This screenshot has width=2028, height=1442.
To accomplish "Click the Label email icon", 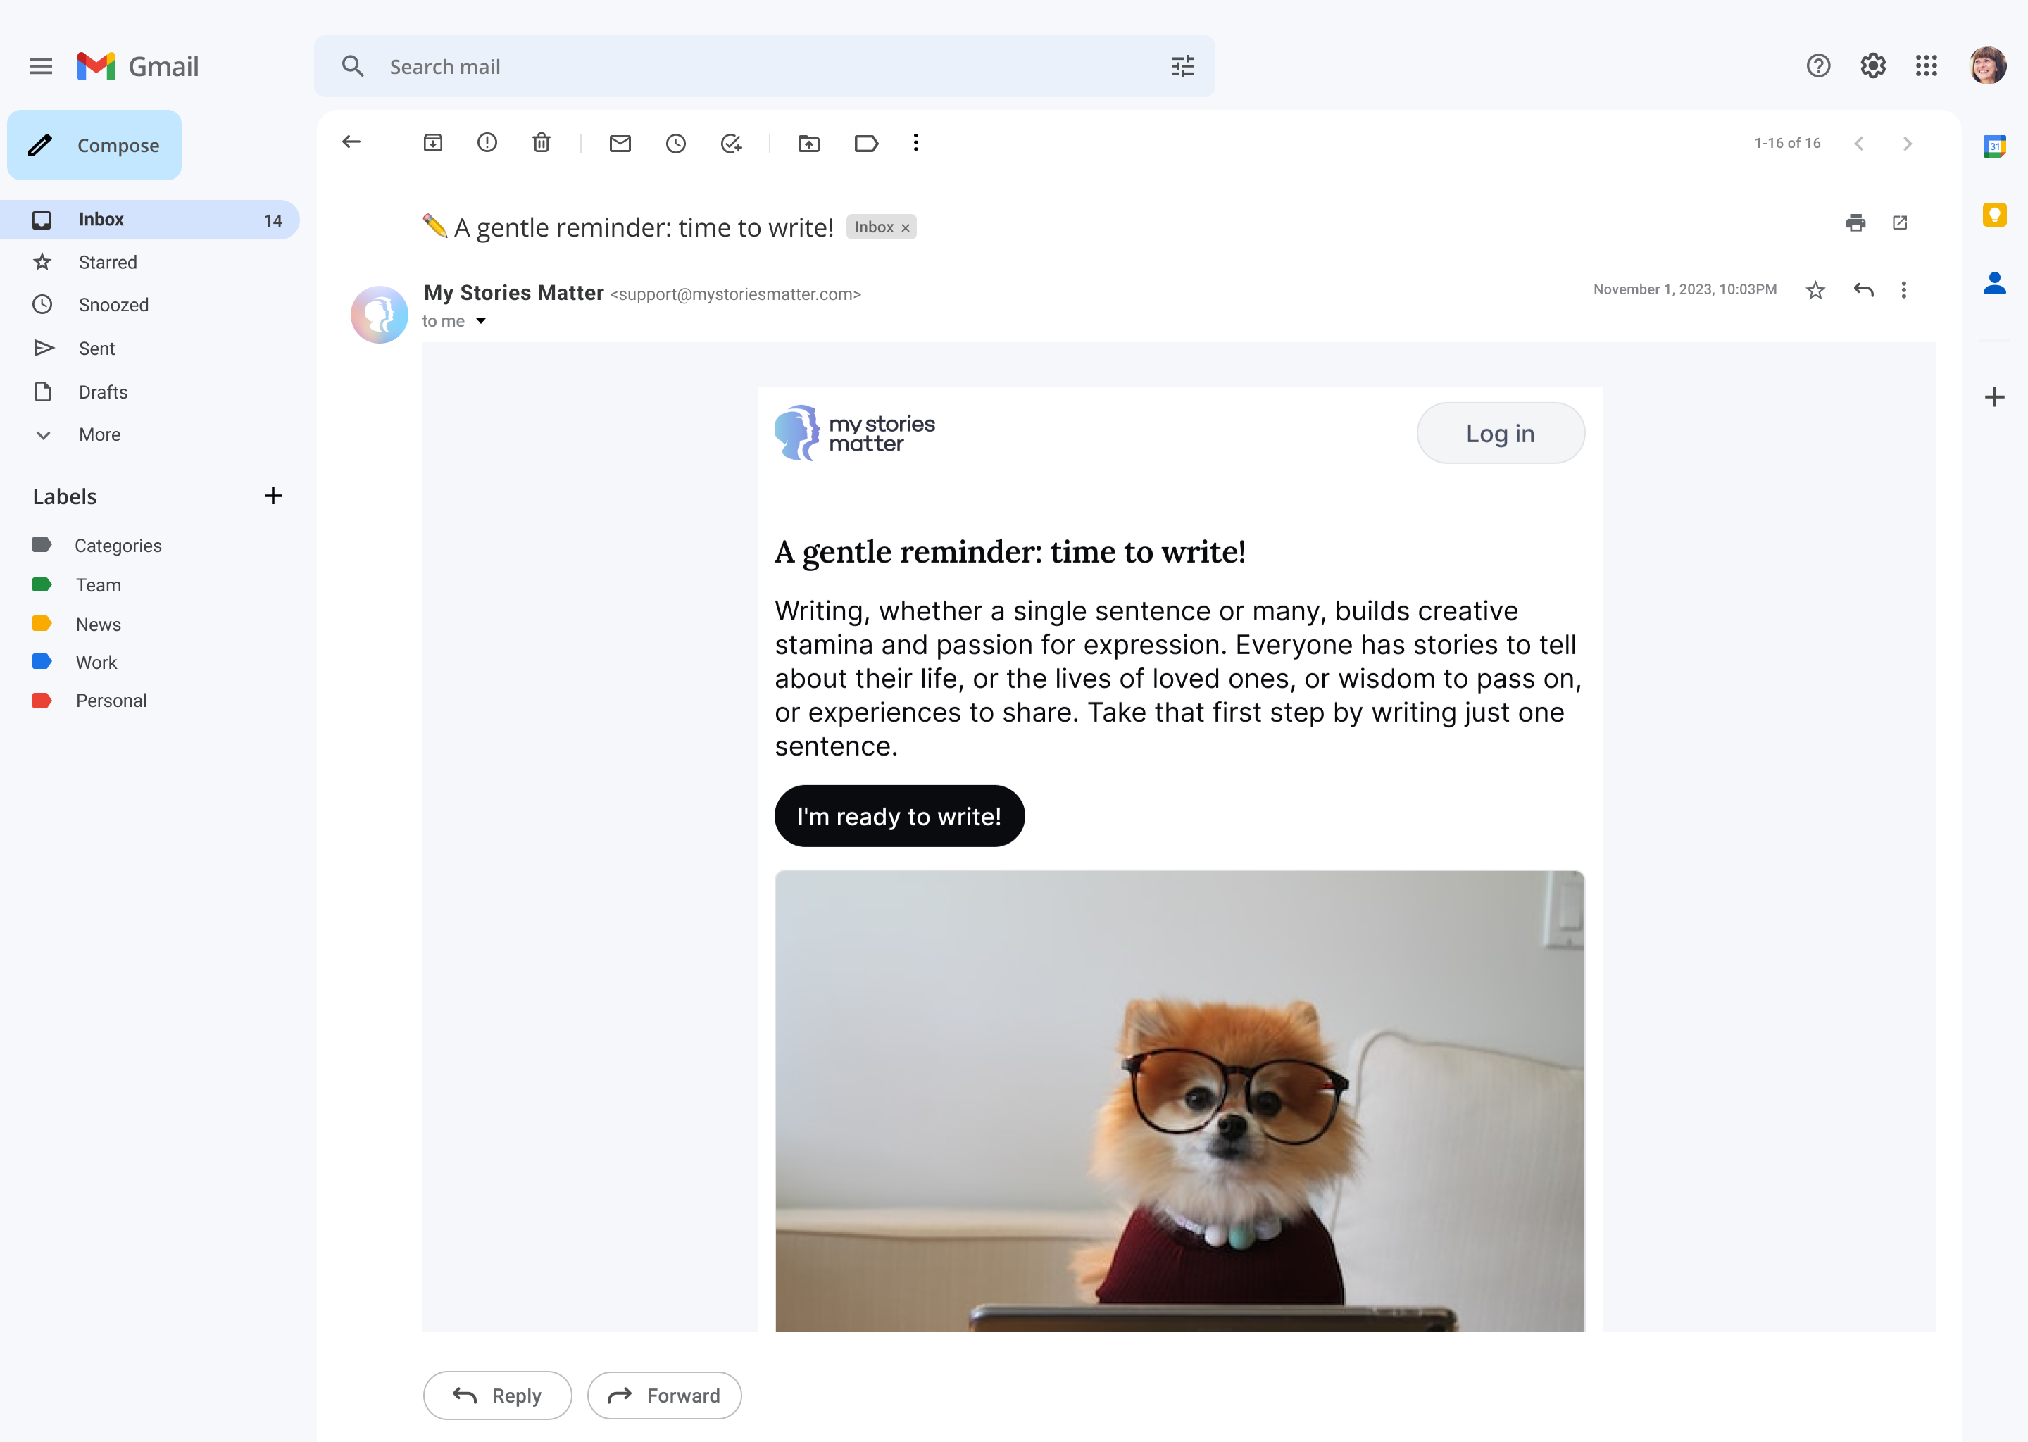I will pos(864,144).
